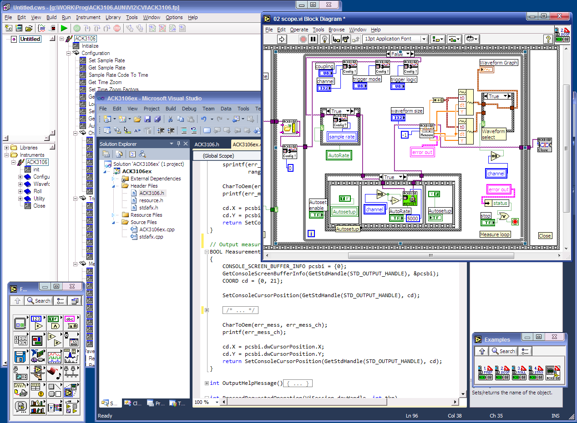This screenshot has width=577, height=423.
Task: Switch to the ACK3106.h tab
Action: (207, 144)
